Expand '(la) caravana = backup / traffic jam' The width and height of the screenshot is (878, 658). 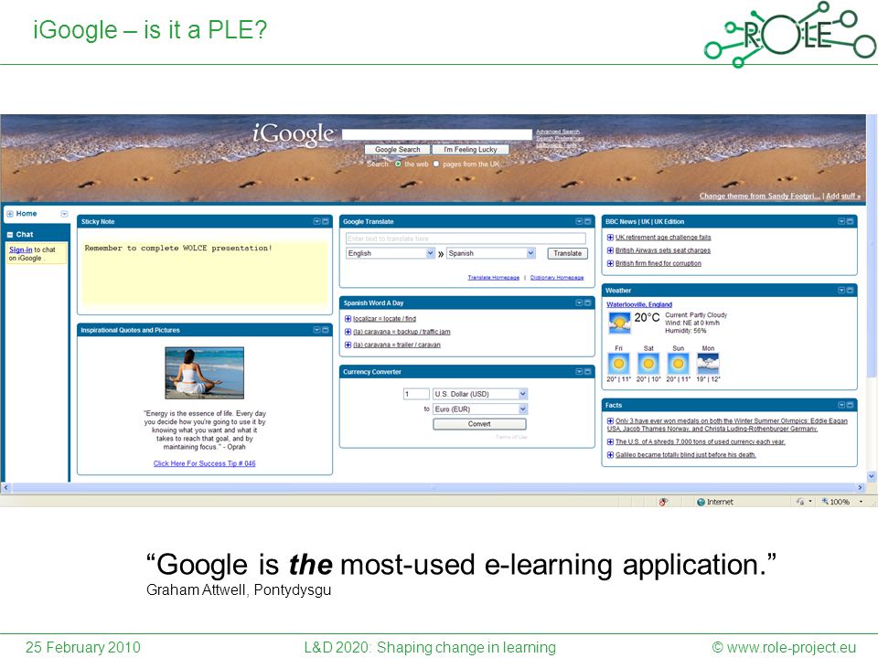coord(348,332)
